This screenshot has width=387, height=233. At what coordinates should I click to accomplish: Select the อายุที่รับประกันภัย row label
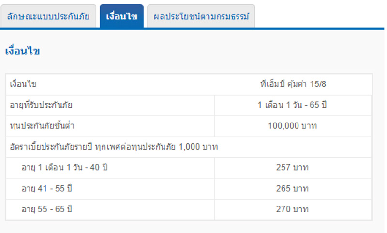coord(41,105)
